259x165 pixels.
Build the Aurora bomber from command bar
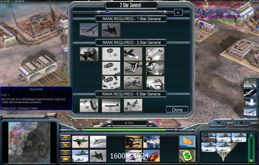[x=98, y=142]
